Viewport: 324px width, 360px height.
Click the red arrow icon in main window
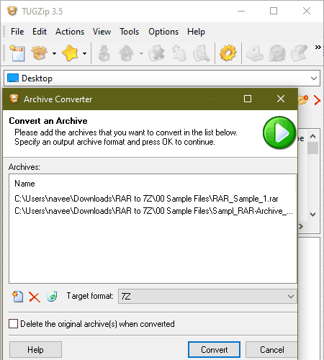[x=317, y=100]
